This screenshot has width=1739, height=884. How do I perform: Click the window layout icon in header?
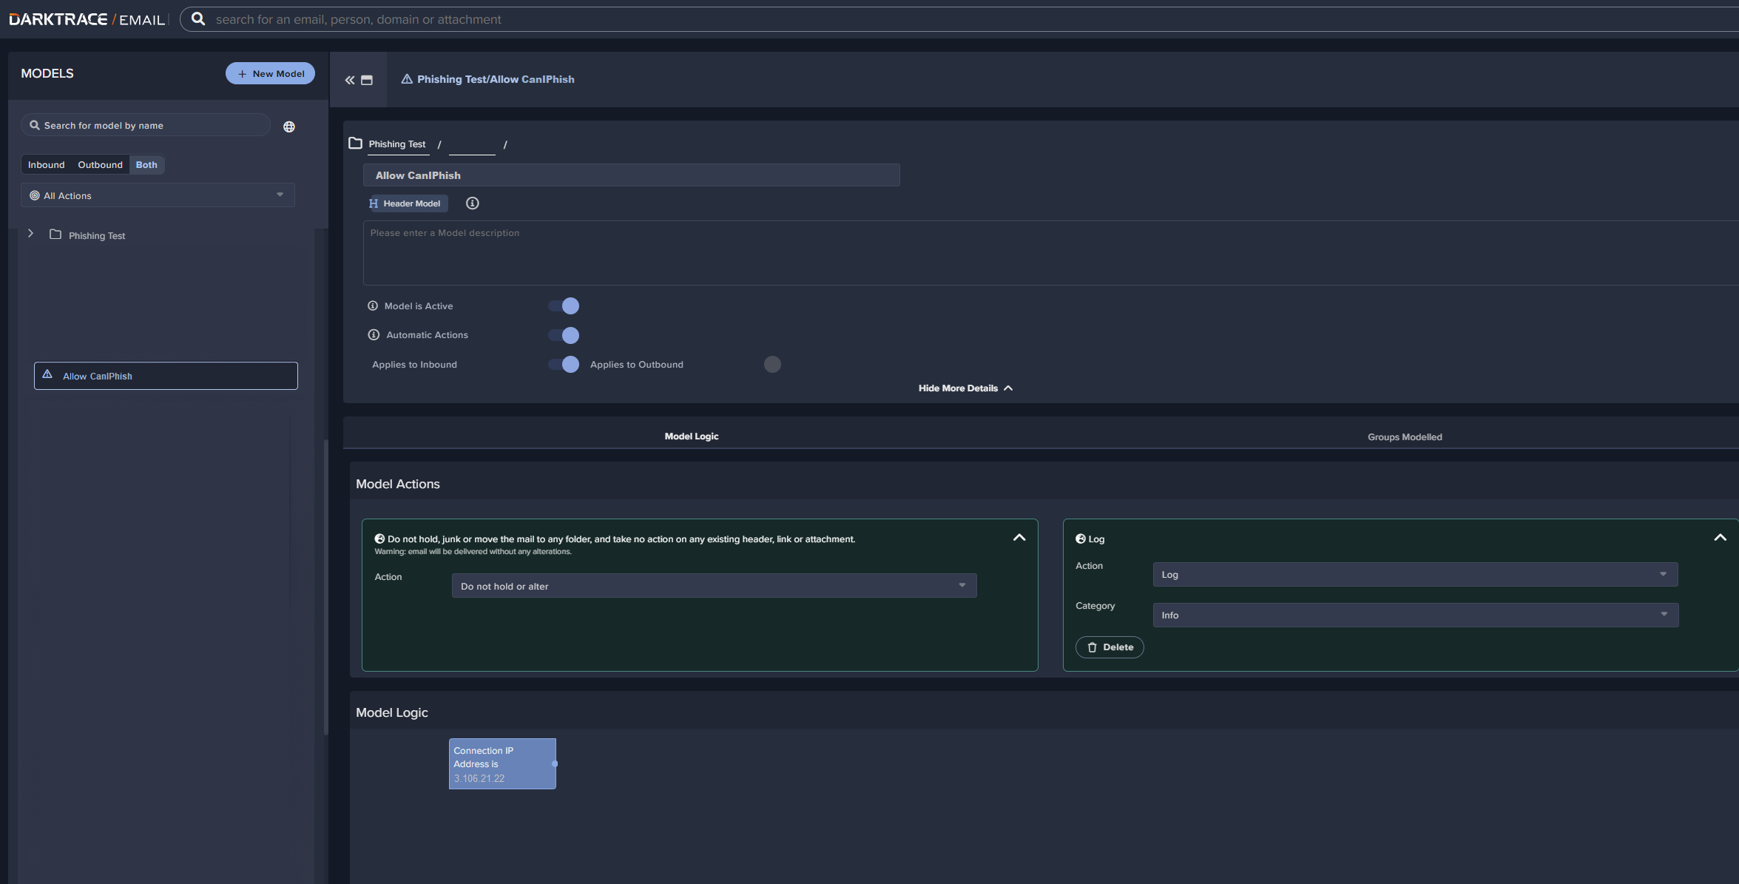tap(367, 80)
